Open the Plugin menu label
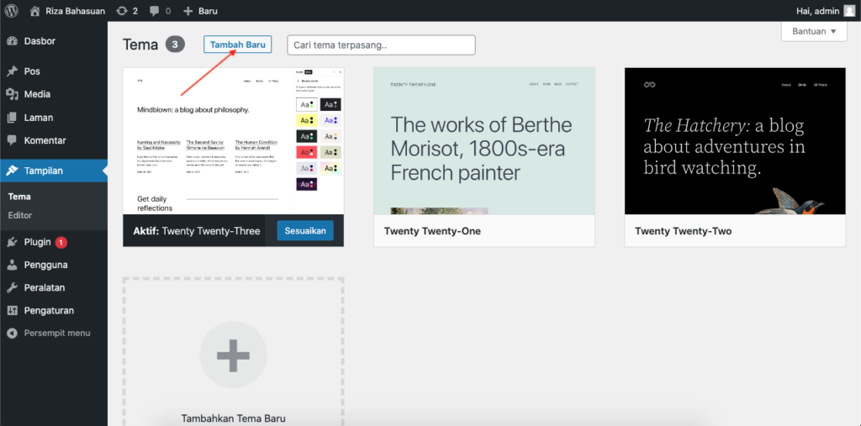Viewport: 861px width, 426px height. tap(37, 242)
